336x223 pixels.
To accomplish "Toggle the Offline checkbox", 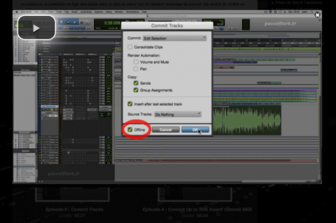I will 130,130.
